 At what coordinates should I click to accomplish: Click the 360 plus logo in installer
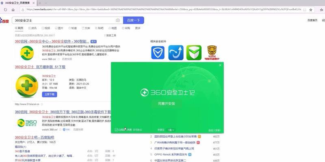coord(144,92)
